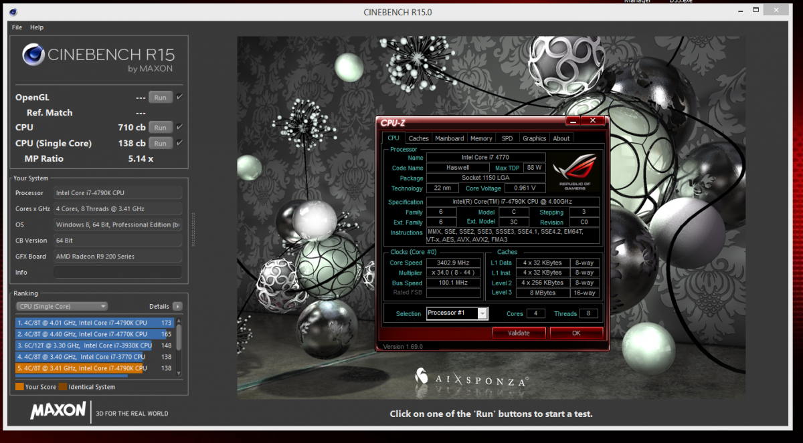
Task: Switch to the CPU tab in CPU-Z
Action: click(x=393, y=138)
